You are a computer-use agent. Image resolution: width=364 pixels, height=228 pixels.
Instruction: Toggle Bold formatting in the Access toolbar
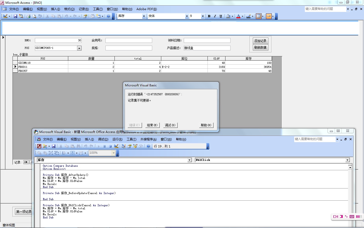point(209,16)
